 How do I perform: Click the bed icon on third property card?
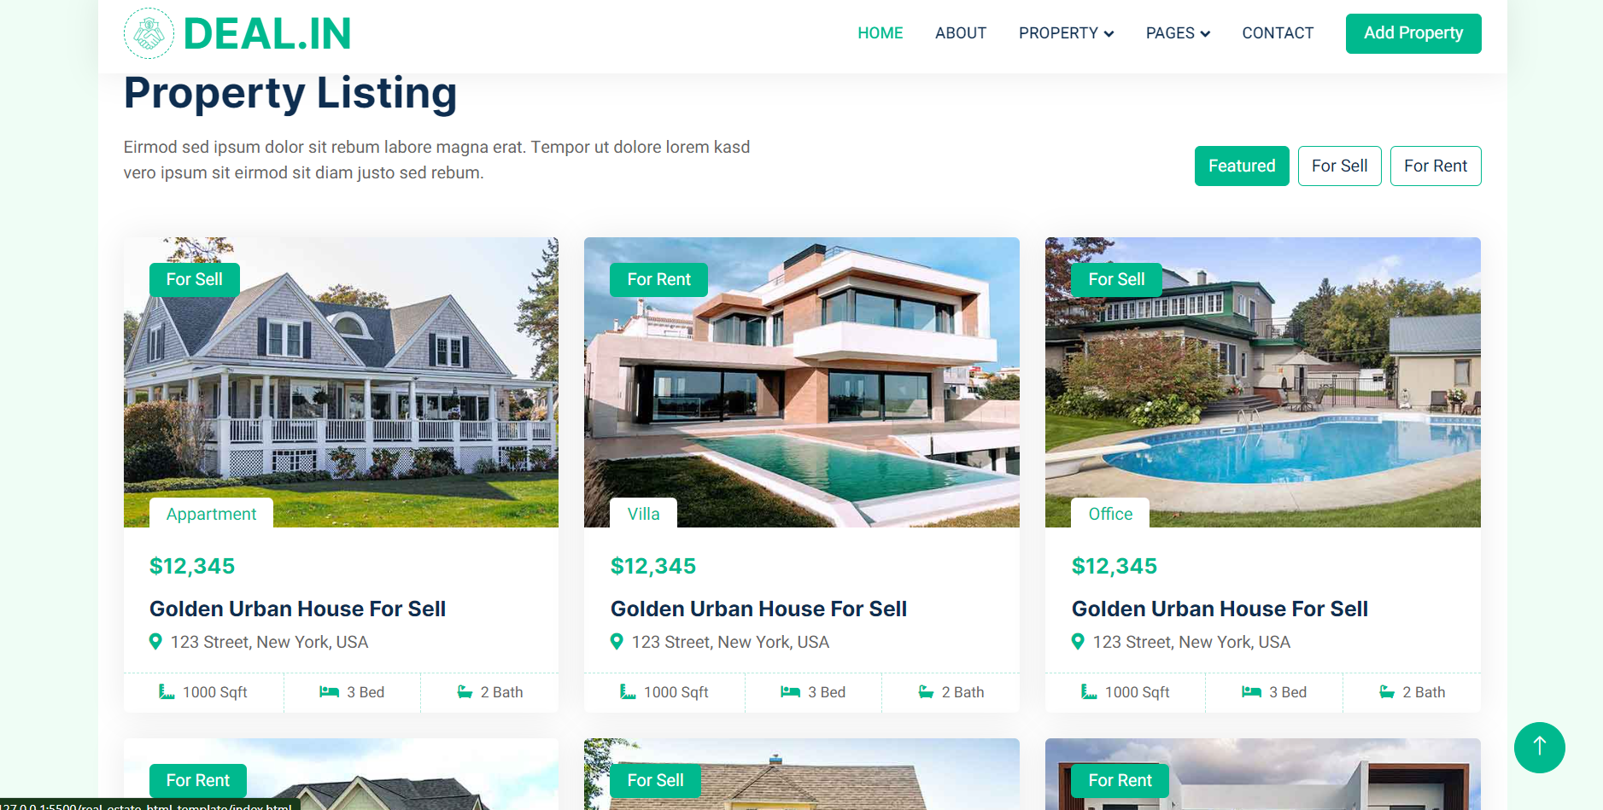[x=1251, y=692]
